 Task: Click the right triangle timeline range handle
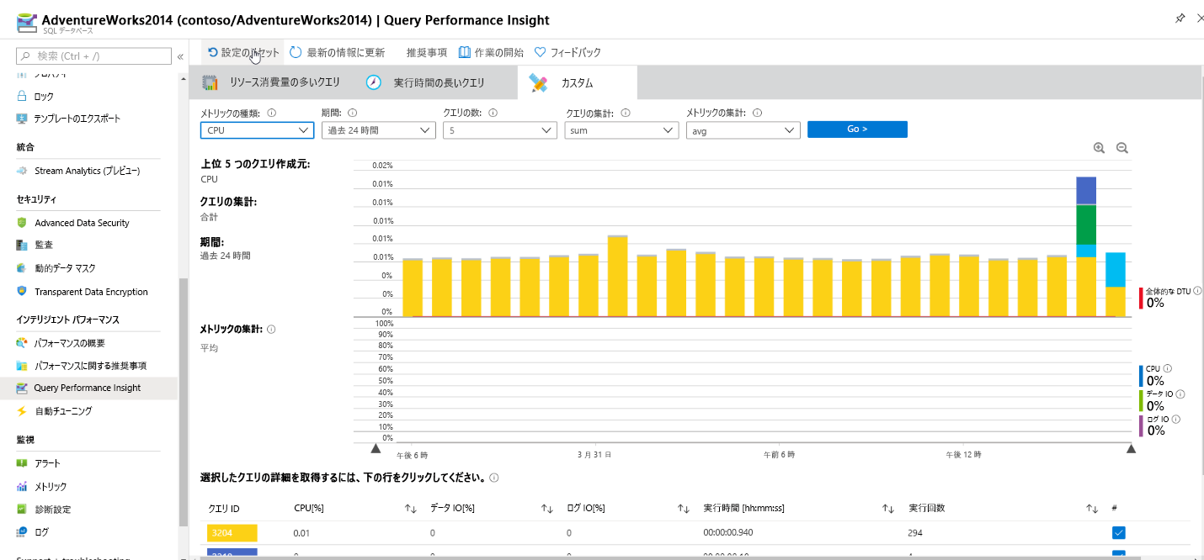(x=1131, y=448)
